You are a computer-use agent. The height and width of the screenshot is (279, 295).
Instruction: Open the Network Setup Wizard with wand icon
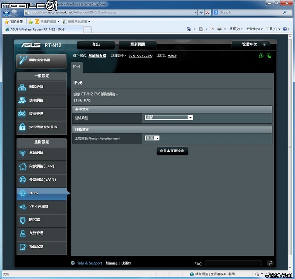[x=41, y=61]
